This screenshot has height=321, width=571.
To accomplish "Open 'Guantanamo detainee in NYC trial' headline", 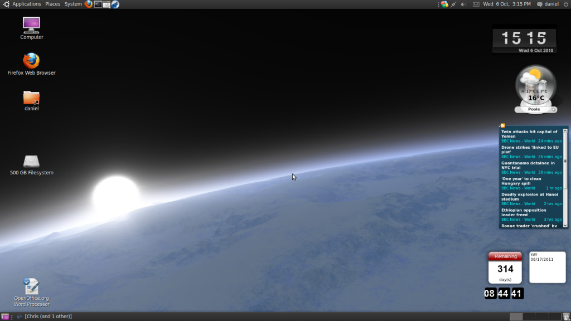I will [528, 165].
